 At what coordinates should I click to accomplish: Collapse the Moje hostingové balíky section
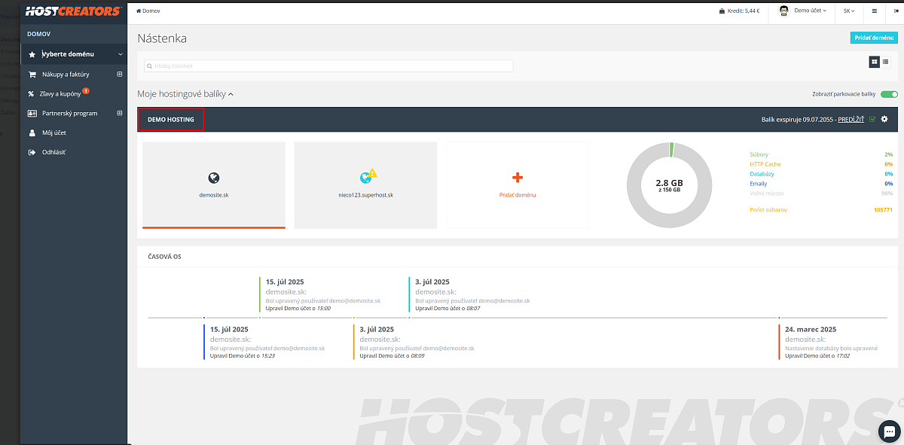pos(185,94)
